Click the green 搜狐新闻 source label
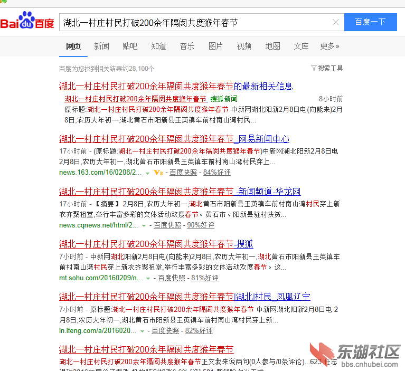Screen dimensions: 405x371 click(x=224, y=99)
